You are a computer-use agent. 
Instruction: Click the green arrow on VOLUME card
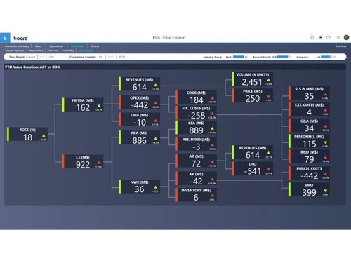tap(268, 80)
